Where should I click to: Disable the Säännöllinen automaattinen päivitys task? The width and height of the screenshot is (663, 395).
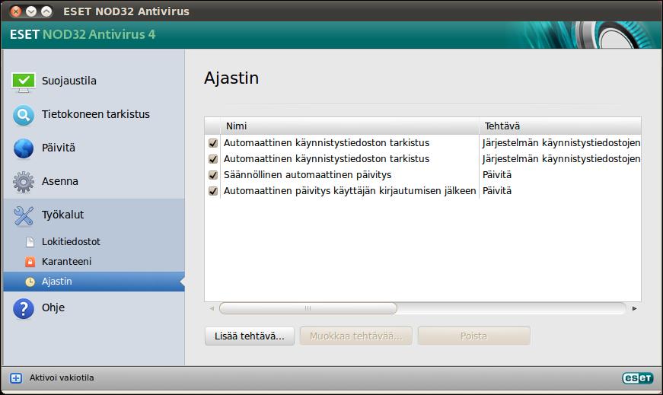(213, 175)
